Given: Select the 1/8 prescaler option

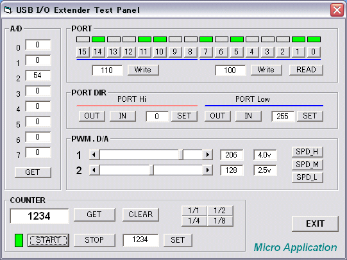Looking at the screenshot, I should coord(220,221).
